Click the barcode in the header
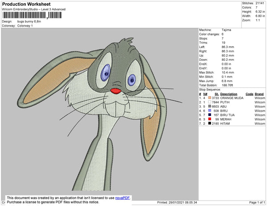The width and height of the screenshot is (267, 206). pyautogui.click(x=32, y=16)
